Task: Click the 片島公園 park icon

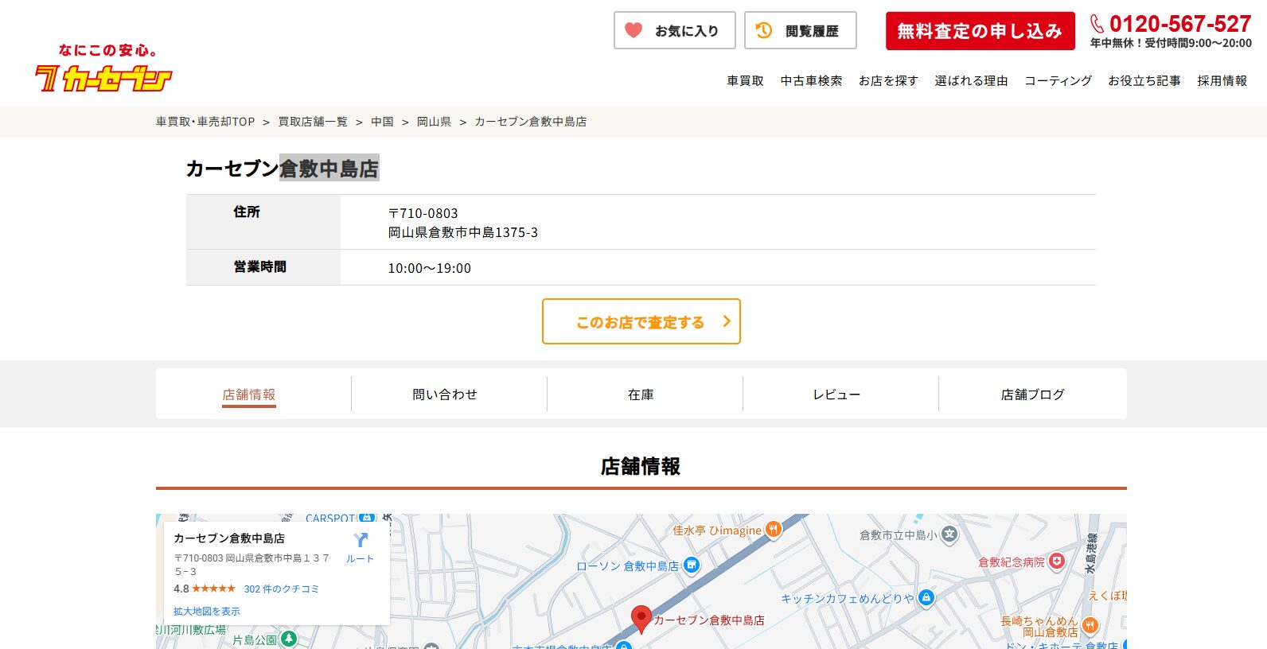Action: (289, 639)
